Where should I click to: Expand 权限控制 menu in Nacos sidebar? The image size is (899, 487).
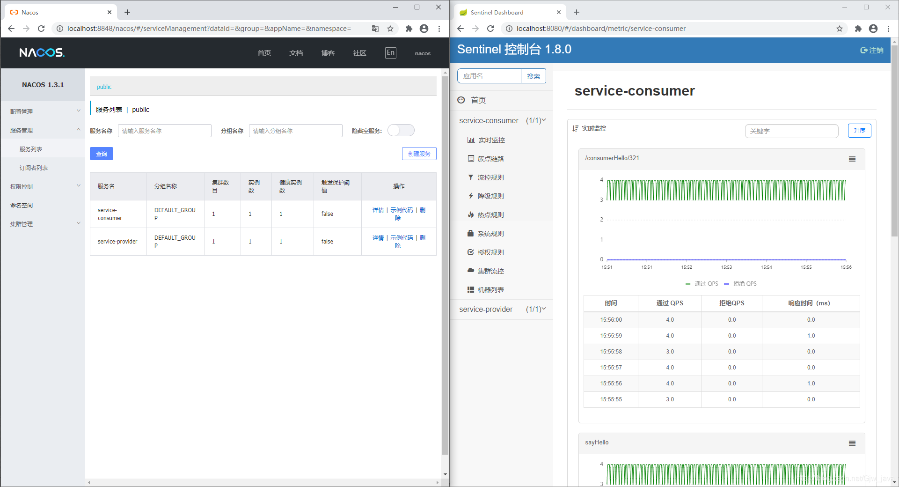point(43,186)
